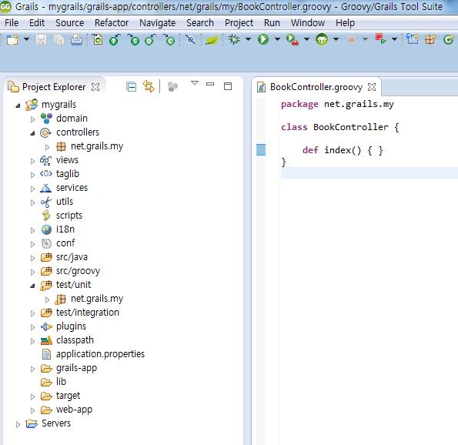
Task: Toggle the skip breakpoints icon
Action: click(x=190, y=39)
